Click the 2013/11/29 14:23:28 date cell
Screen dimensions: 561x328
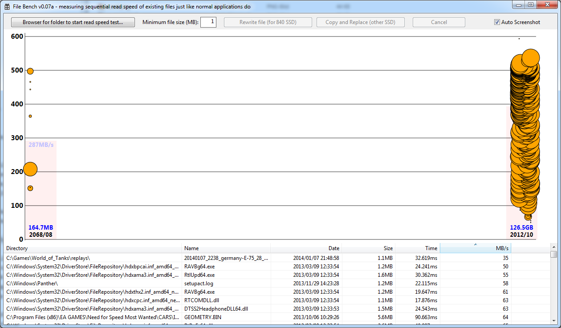tap(316, 283)
